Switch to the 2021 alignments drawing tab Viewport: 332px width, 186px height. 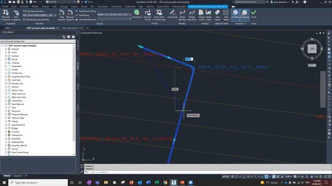[x=71, y=28]
